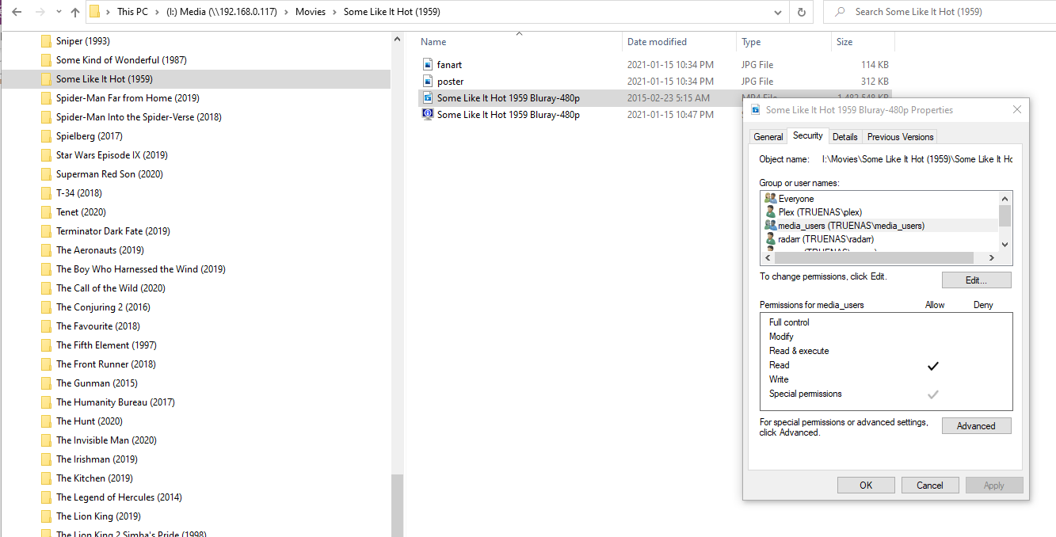Open The Humanity Bureau (2017) folder
Image resolution: width=1056 pixels, height=537 pixels.
[115, 402]
